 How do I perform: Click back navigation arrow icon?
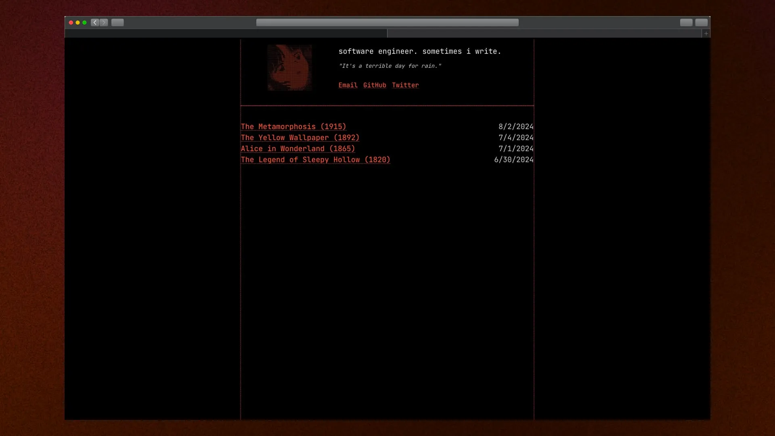tap(95, 22)
